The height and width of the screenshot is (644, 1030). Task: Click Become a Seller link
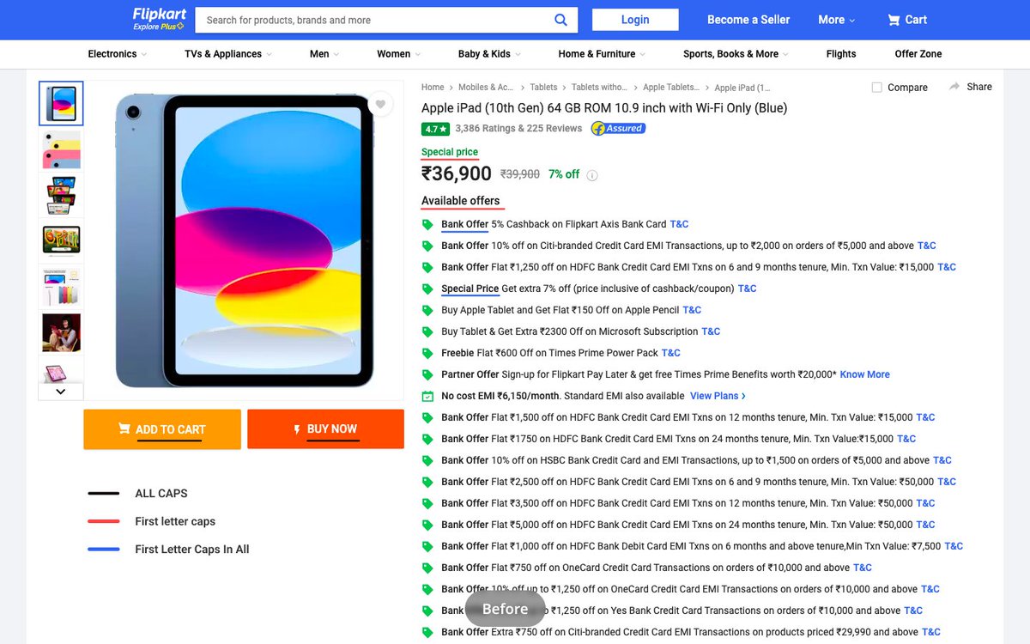748,20
